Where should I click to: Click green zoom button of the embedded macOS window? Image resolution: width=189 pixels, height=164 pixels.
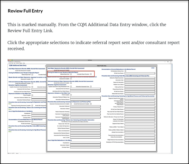(x=12, y=60)
